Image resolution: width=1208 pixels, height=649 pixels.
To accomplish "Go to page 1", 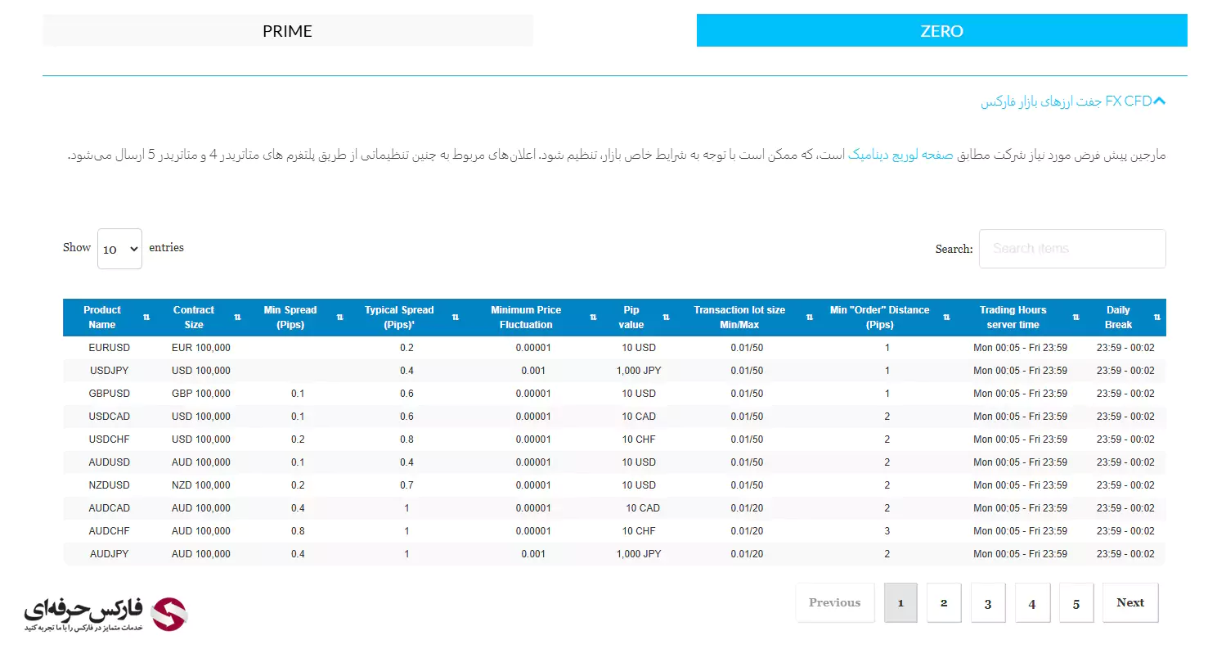I will coord(900,602).
